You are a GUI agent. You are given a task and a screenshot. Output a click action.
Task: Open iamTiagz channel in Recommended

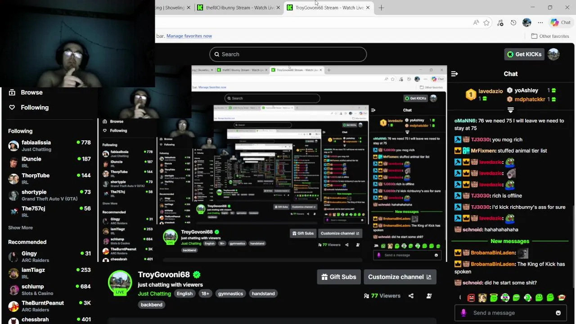coord(49,273)
